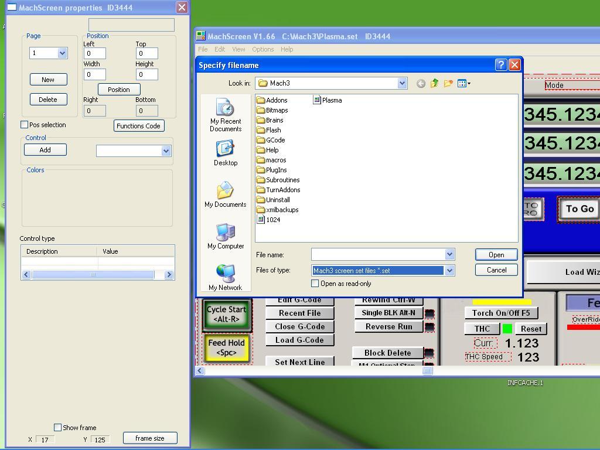Check Open as read-only
600x450 pixels.
[315, 284]
